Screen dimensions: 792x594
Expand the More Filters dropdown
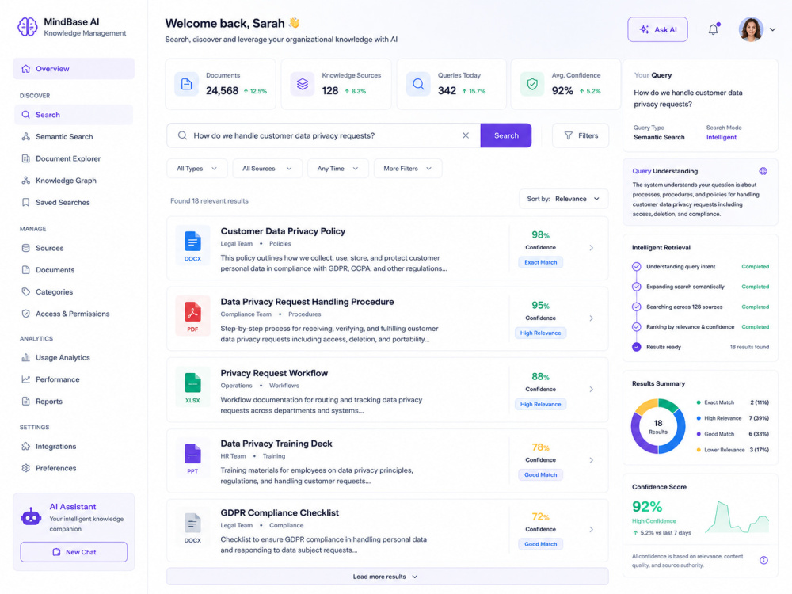[x=408, y=169]
